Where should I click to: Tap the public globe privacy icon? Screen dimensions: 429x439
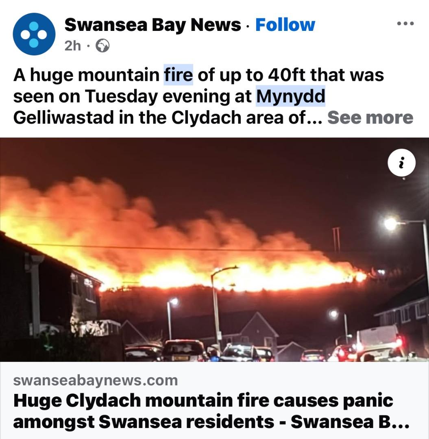[102, 46]
